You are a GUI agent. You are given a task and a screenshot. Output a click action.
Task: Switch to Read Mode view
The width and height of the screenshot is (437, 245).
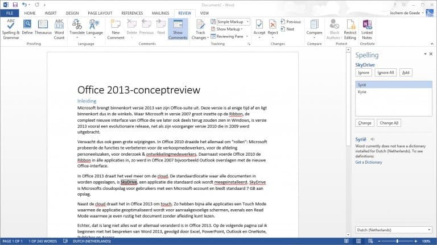(x=346, y=241)
